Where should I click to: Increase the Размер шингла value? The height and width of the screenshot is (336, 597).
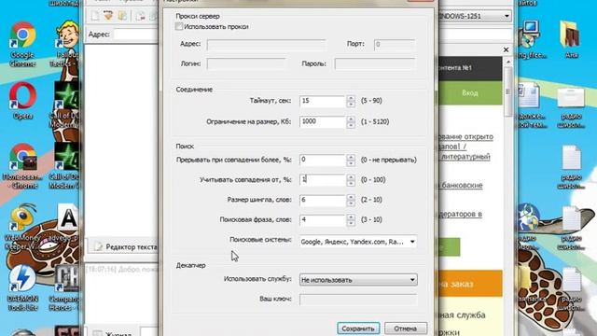tap(351, 197)
